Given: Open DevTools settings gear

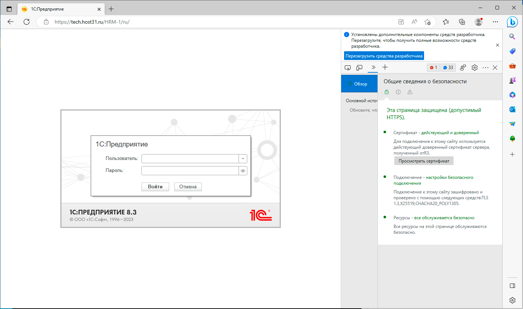Looking at the screenshot, I should point(474,68).
